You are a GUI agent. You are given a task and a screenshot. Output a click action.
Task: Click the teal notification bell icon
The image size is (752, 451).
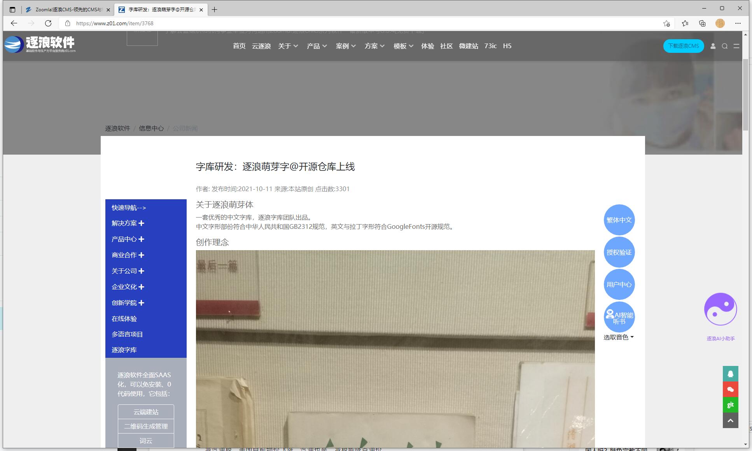pos(730,374)
